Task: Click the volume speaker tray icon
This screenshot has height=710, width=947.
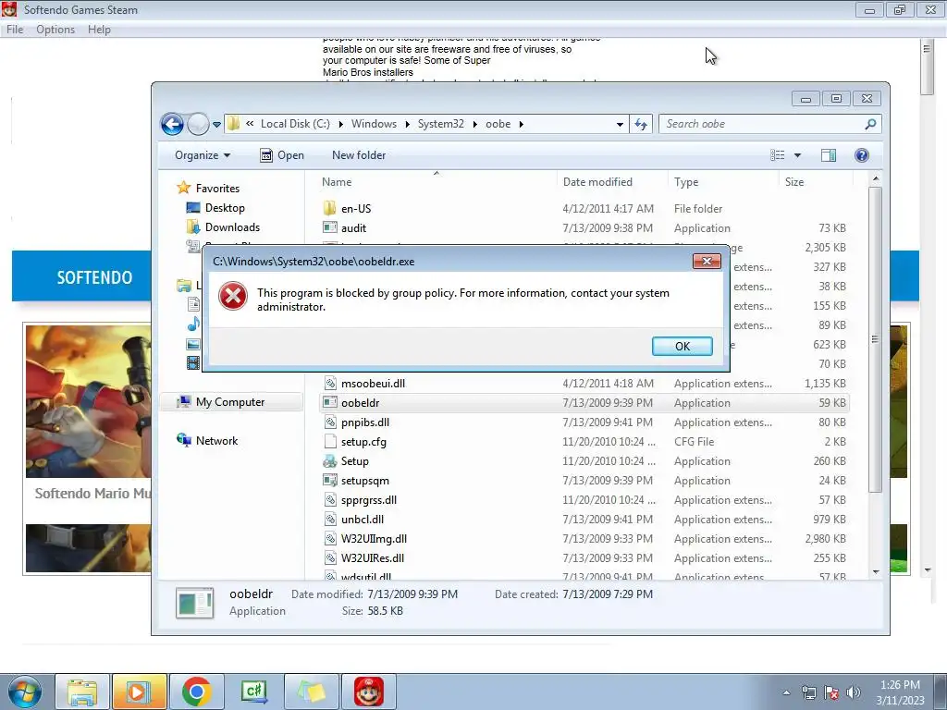Action: (x=854, y=692)
